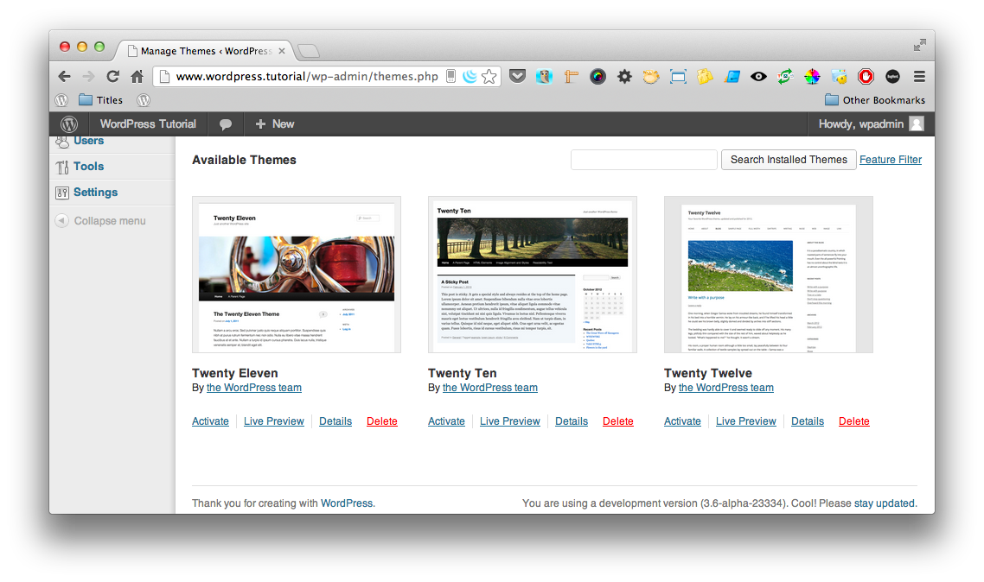
Task: Select the Manage Themes browser tab
Action: click(205, 51)
